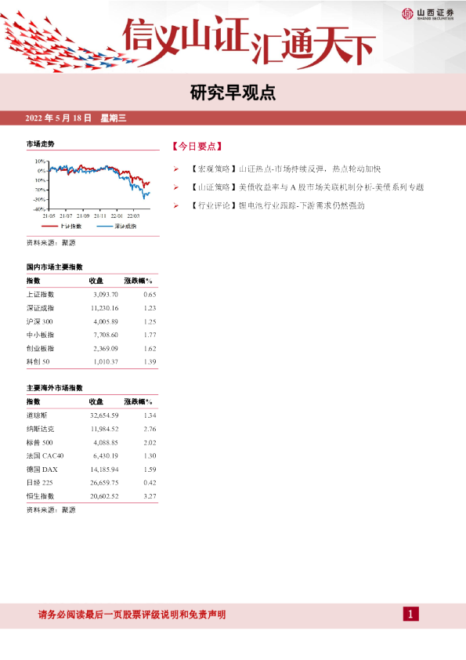Click the Shanxi Securities logo icon

[407, 14]
